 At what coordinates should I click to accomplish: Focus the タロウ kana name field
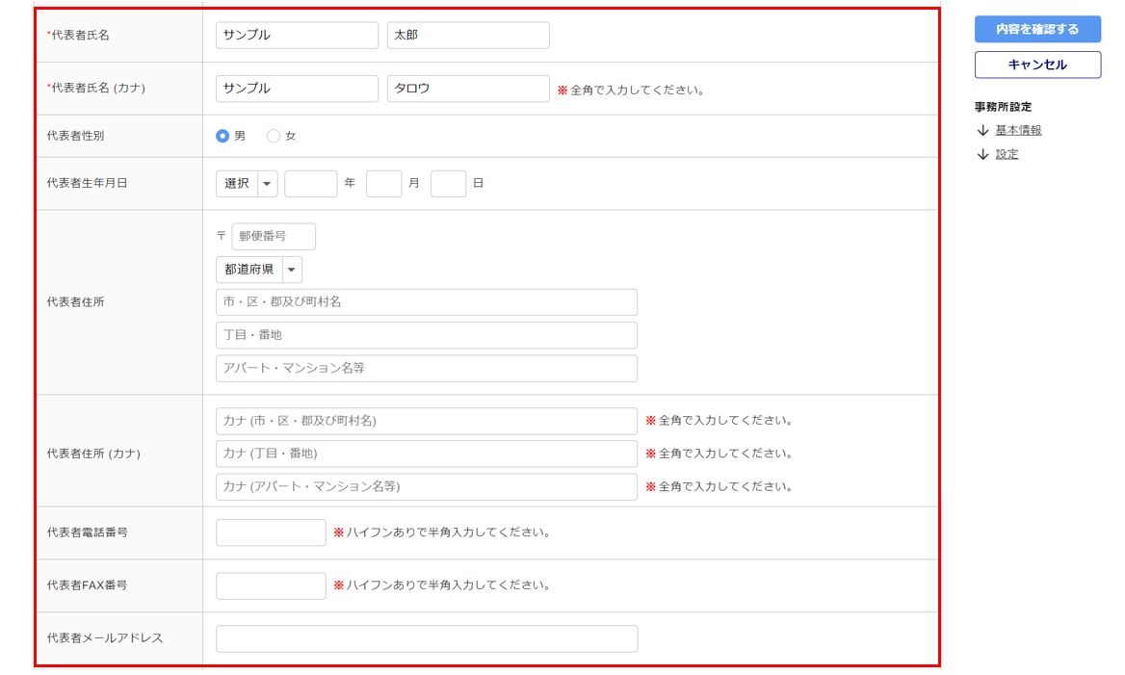[468, 89]
